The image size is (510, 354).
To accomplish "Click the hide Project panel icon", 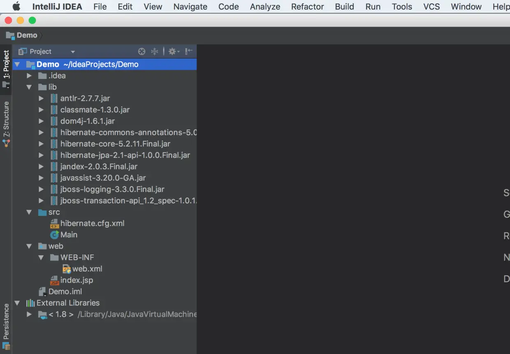I will point(188,51).
